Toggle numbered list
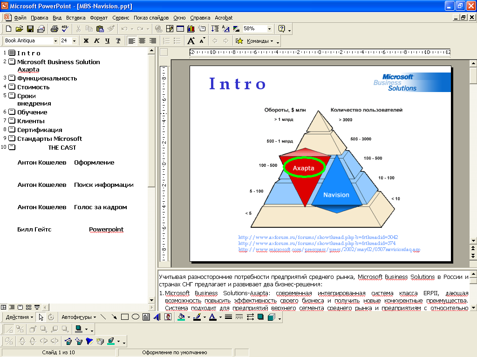 tap(166, 41)
